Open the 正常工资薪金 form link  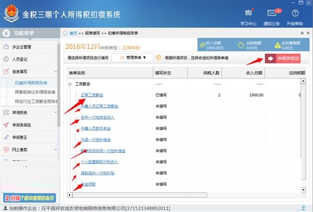click(x=92, y=95)
